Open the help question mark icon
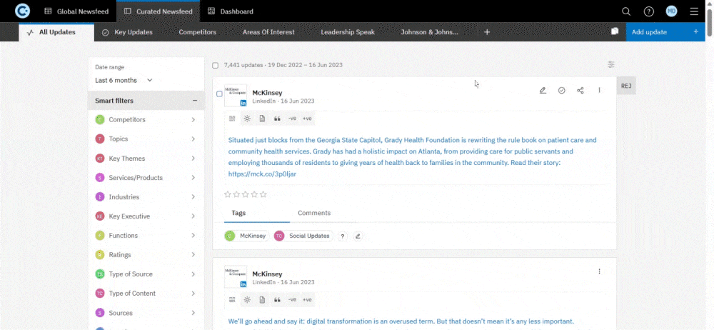 649,11
